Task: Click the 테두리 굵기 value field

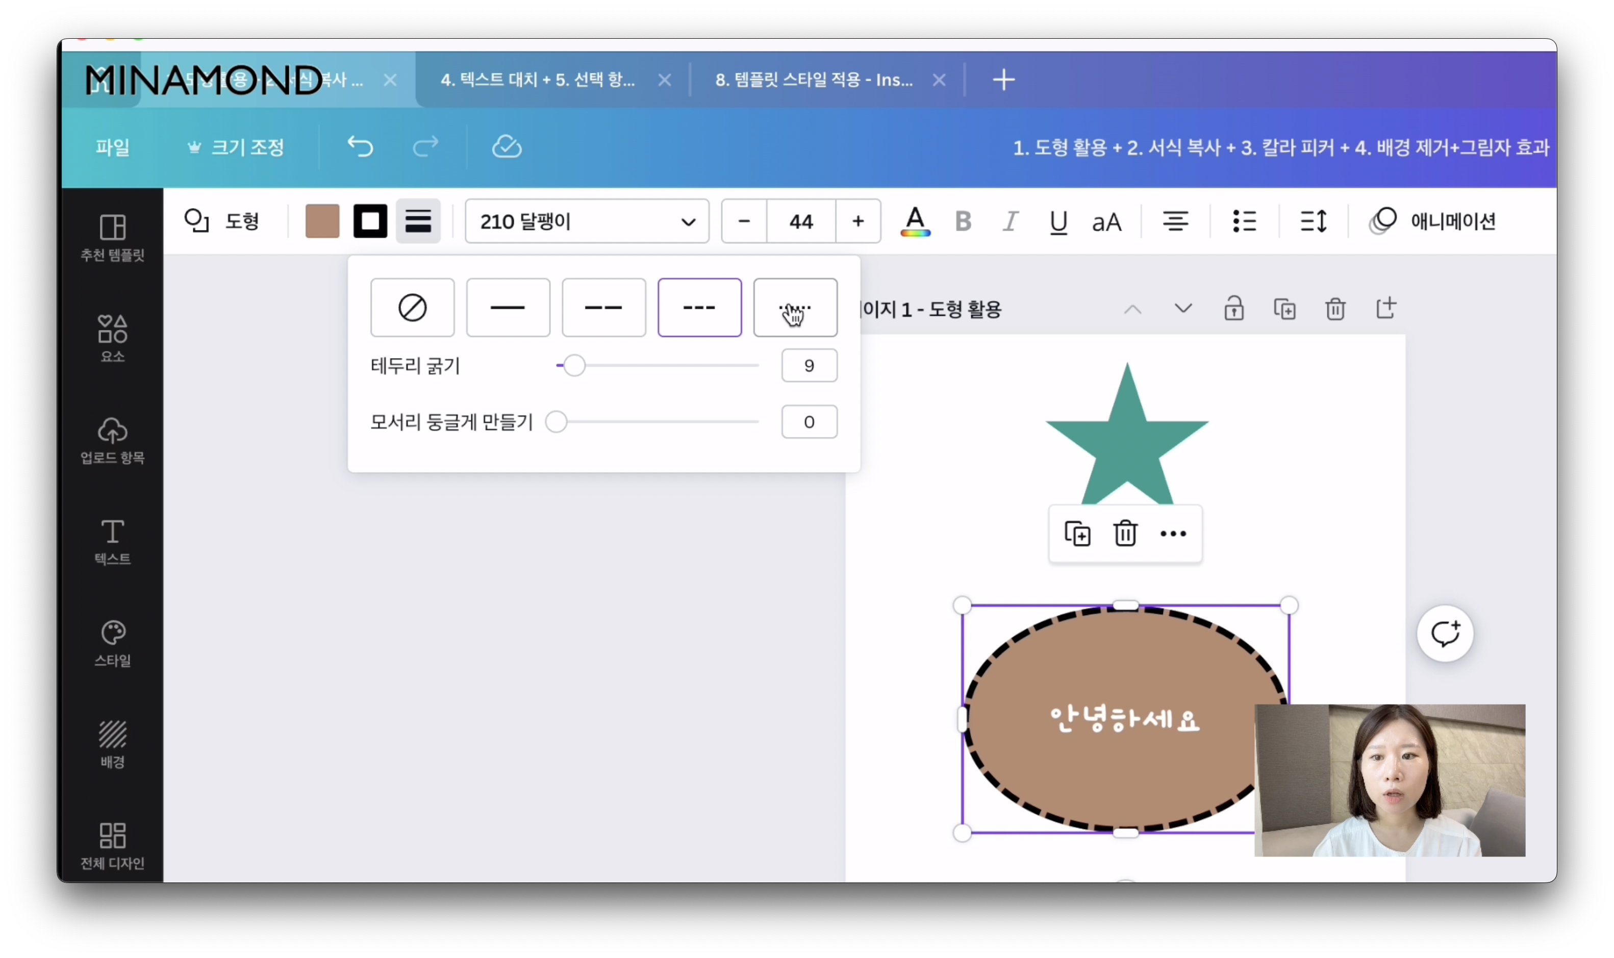Action: coord(809,366)
